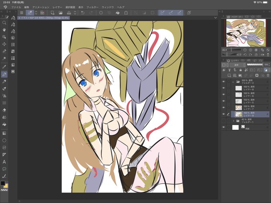The height and width of the screenshot is (203, 271).
Task: Toggle visibility of the Paper layer
Action: [x=224, y=127]
